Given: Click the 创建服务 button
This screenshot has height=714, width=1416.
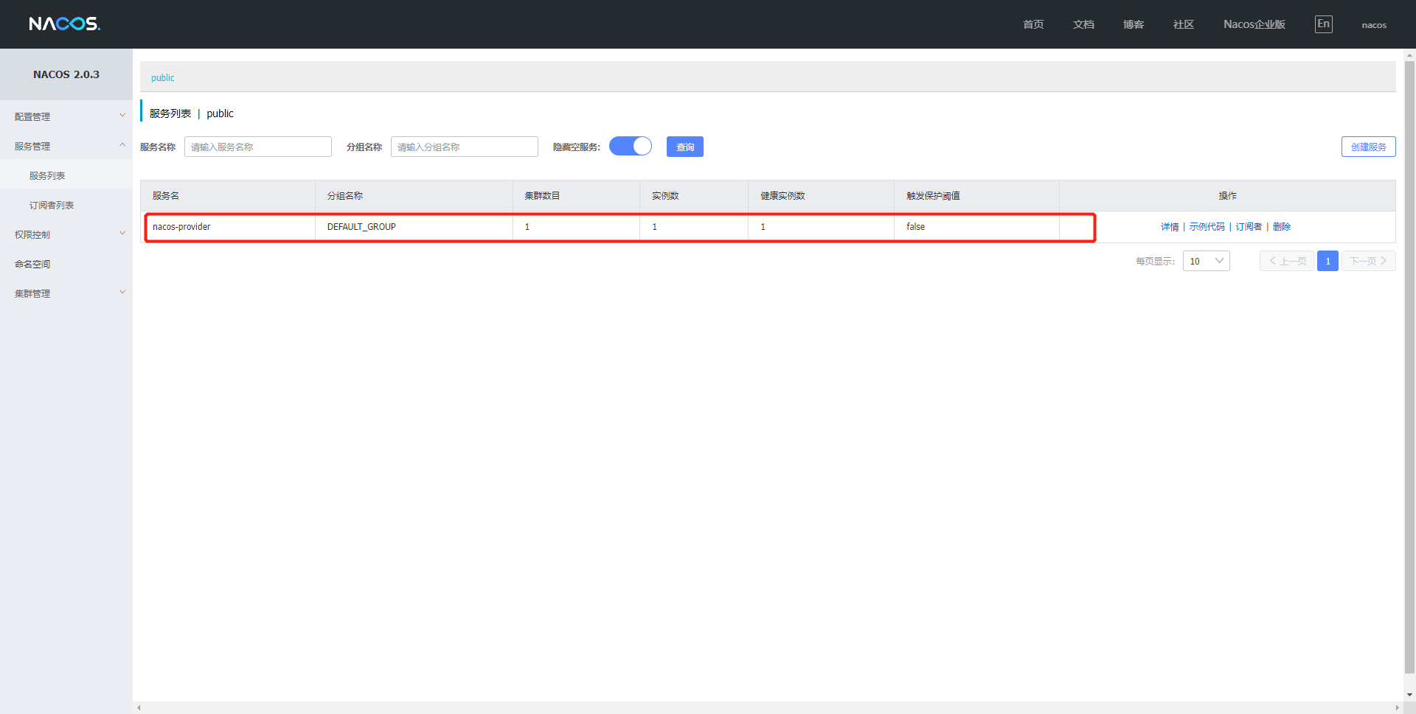Looking at the screenshot, I should click(1368, 147).
